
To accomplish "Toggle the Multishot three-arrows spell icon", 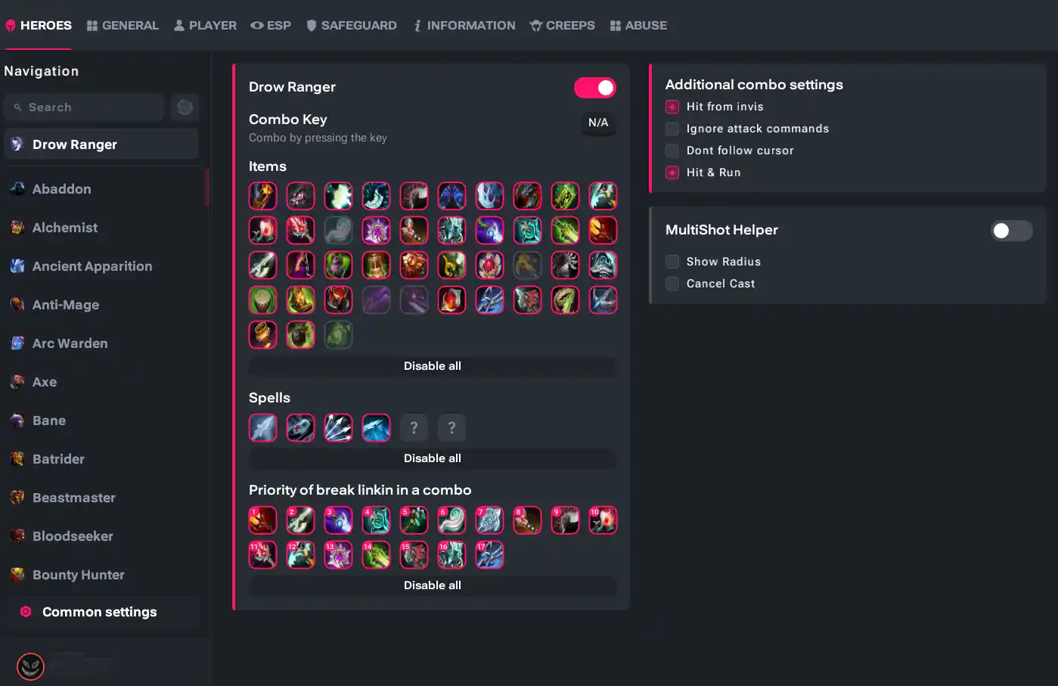I will (339, 428).
